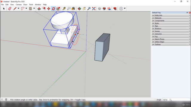Open the Help menu
The image size is (191, 107).
point(45,5)
